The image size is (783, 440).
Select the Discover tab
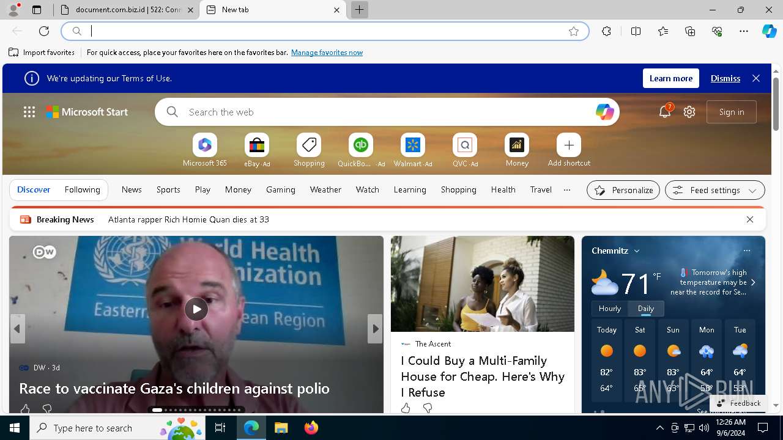(x=34, y=190)
